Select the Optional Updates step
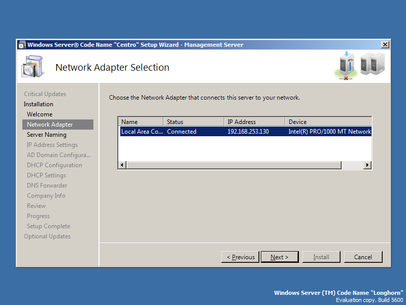The image size is (406, 305). pyautogui.click(x=47, y=236)
